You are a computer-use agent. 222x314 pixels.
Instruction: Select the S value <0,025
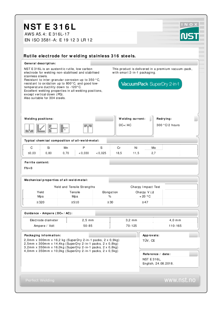(x=101, y=153)
